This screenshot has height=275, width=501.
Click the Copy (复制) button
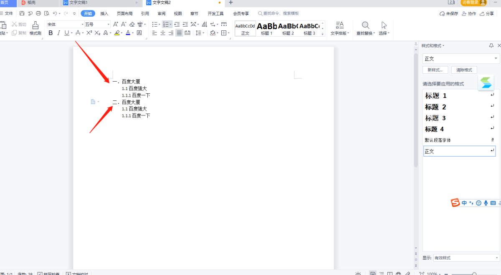[x=19, y=33]
